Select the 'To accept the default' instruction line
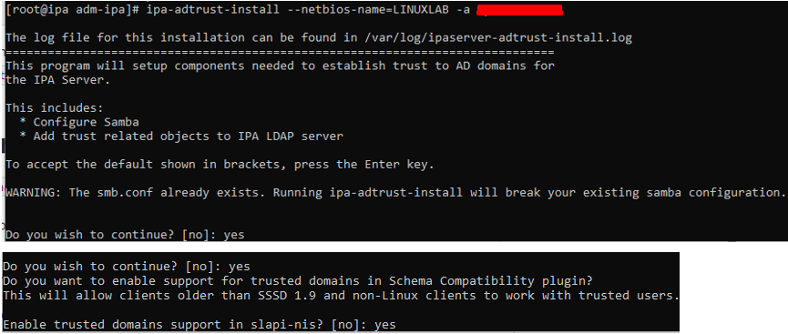Screen dimensions: 788x334 click(220, 164)
